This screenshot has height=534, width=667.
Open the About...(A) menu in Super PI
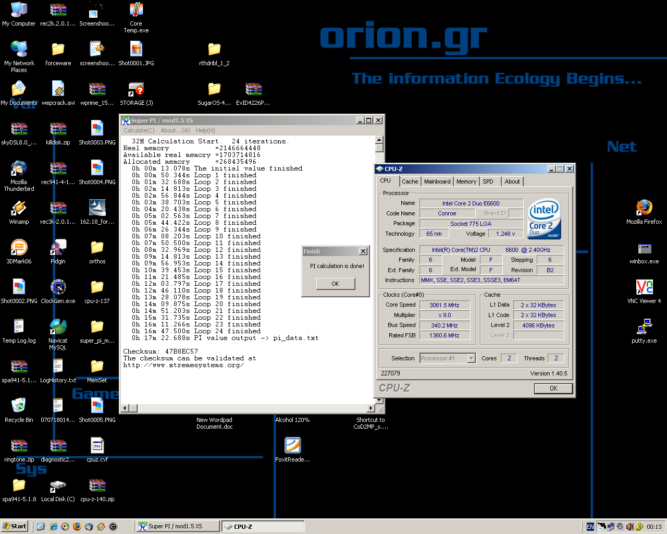pyautogui.click(x=175, y=130)
